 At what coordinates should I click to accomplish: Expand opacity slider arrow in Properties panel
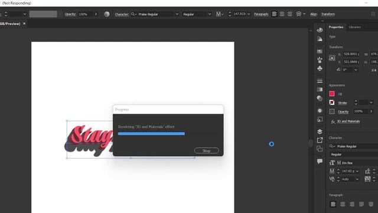(x=372, y=111)
